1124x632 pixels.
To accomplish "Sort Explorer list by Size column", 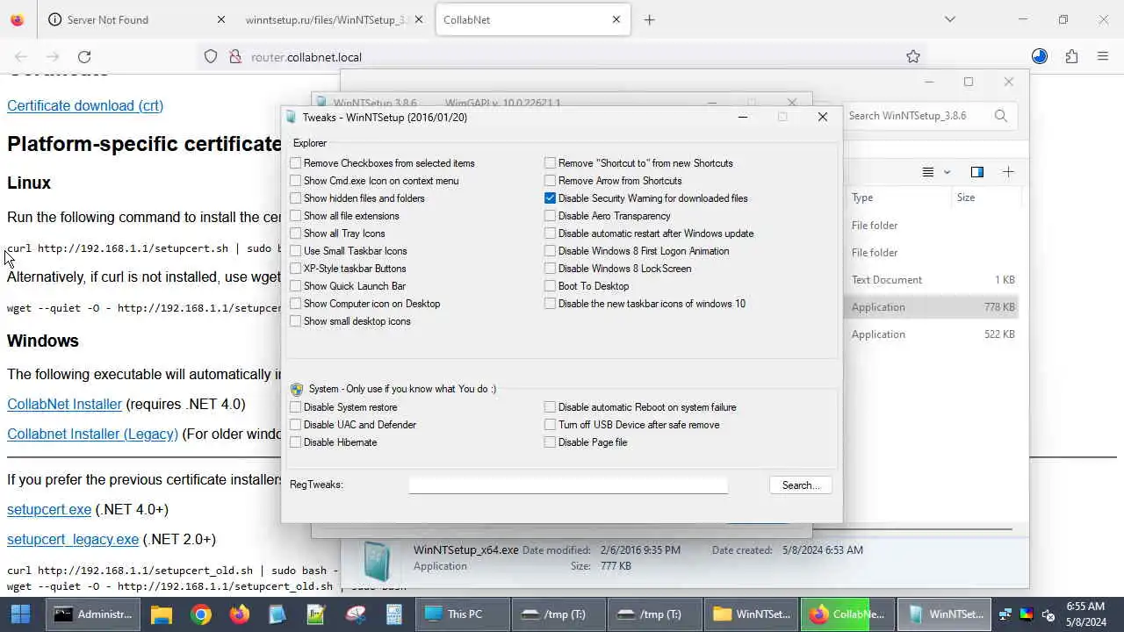I will coord(986,197).
